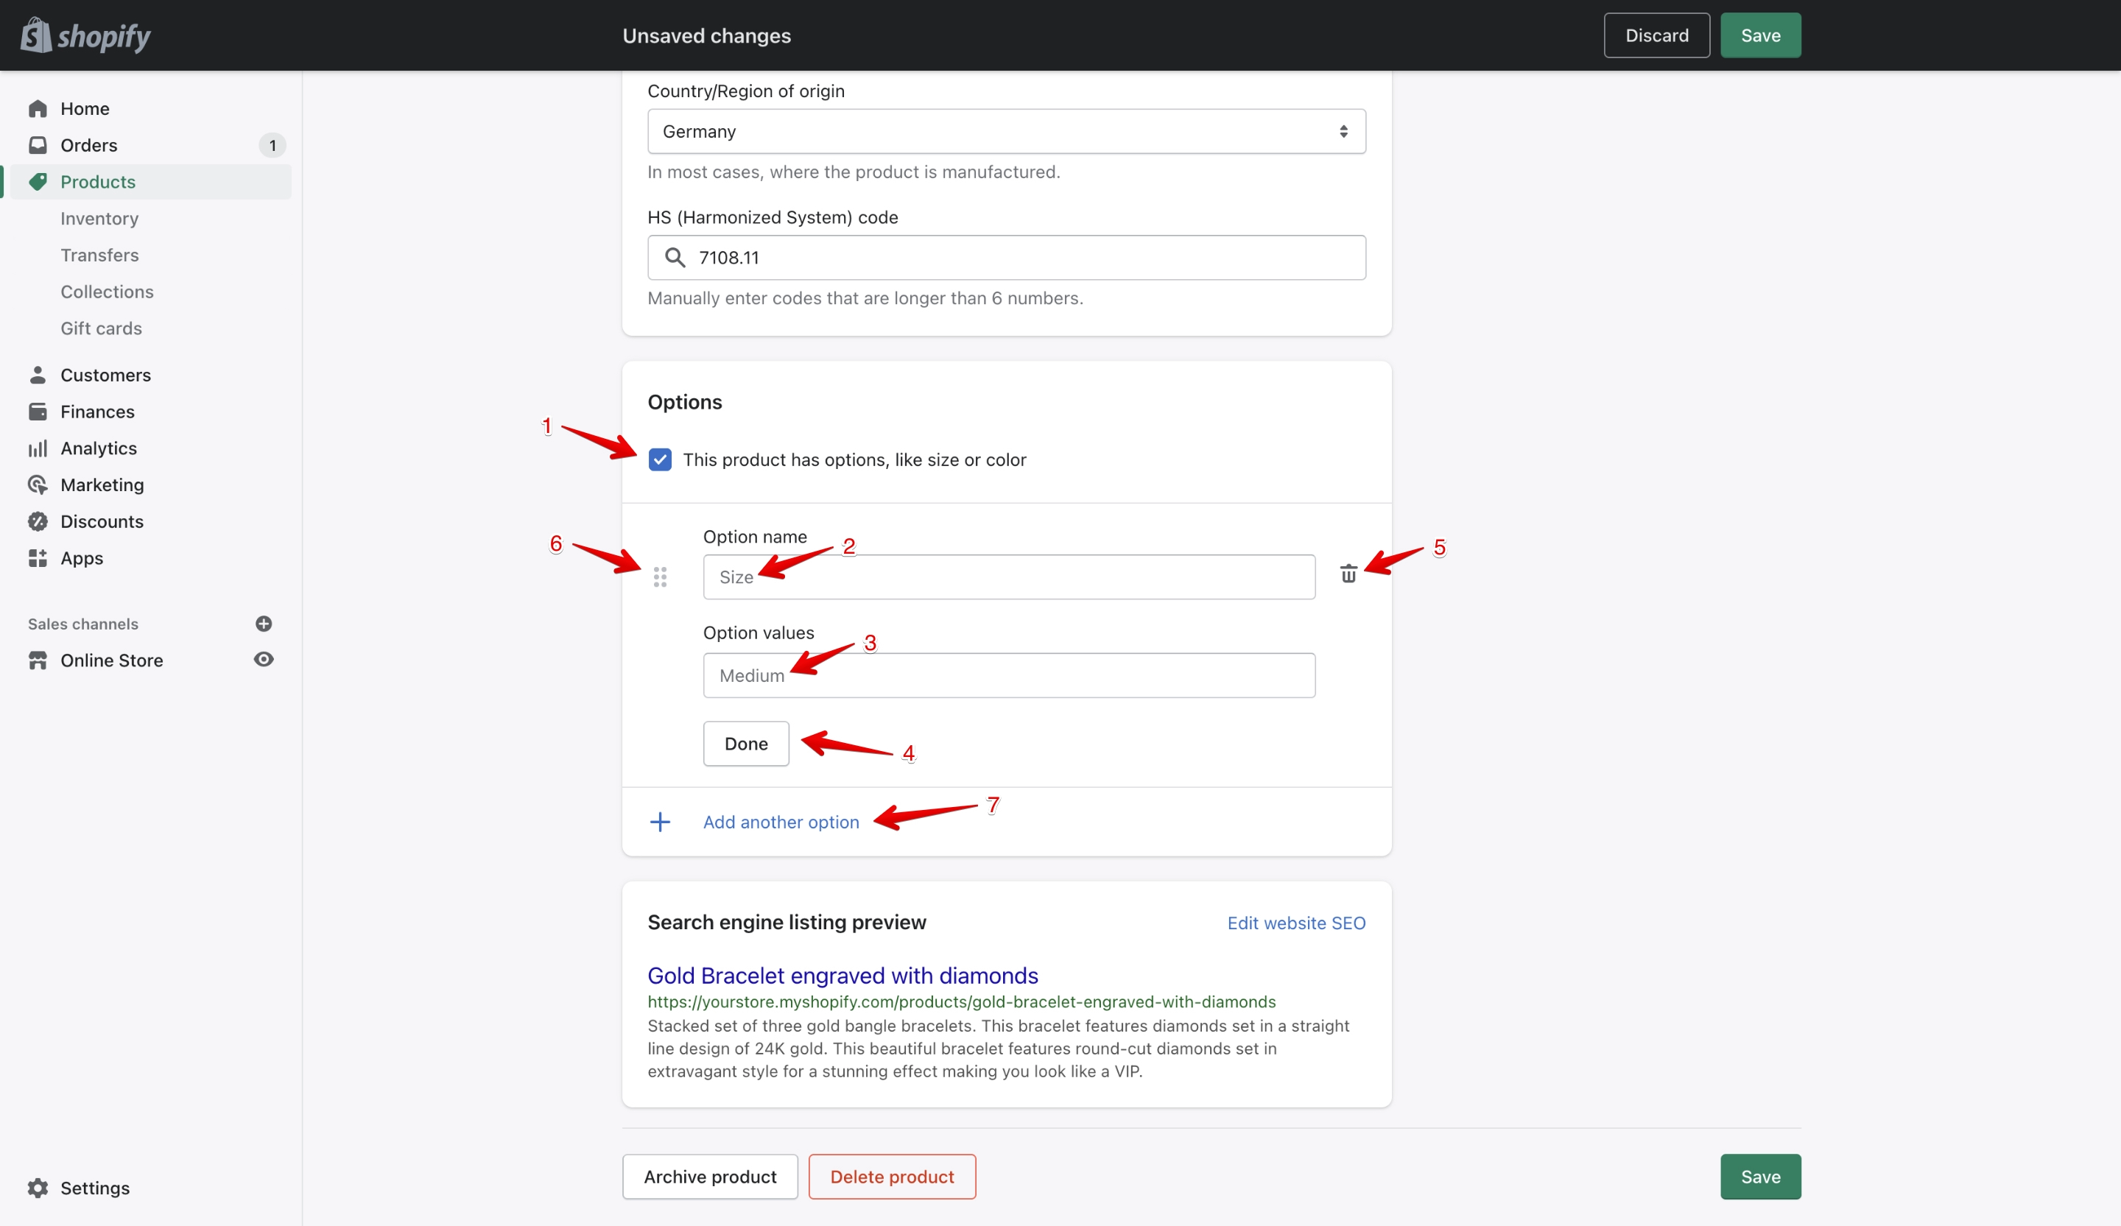Viewport: 2121px width, 1226px height.
Task: Click the option drag handle dots
Action: (x=660, y=577)
